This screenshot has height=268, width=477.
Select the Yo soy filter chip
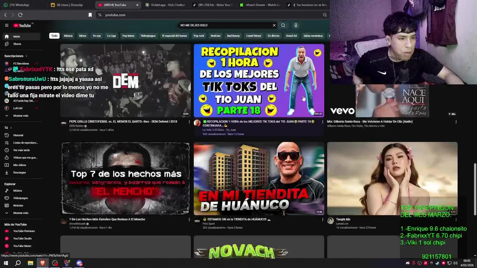click(x=97, y=36)
